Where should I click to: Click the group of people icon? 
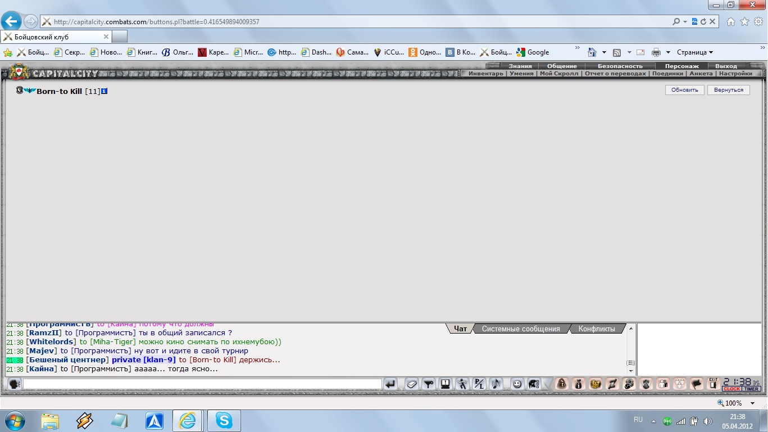click(680, 384)
